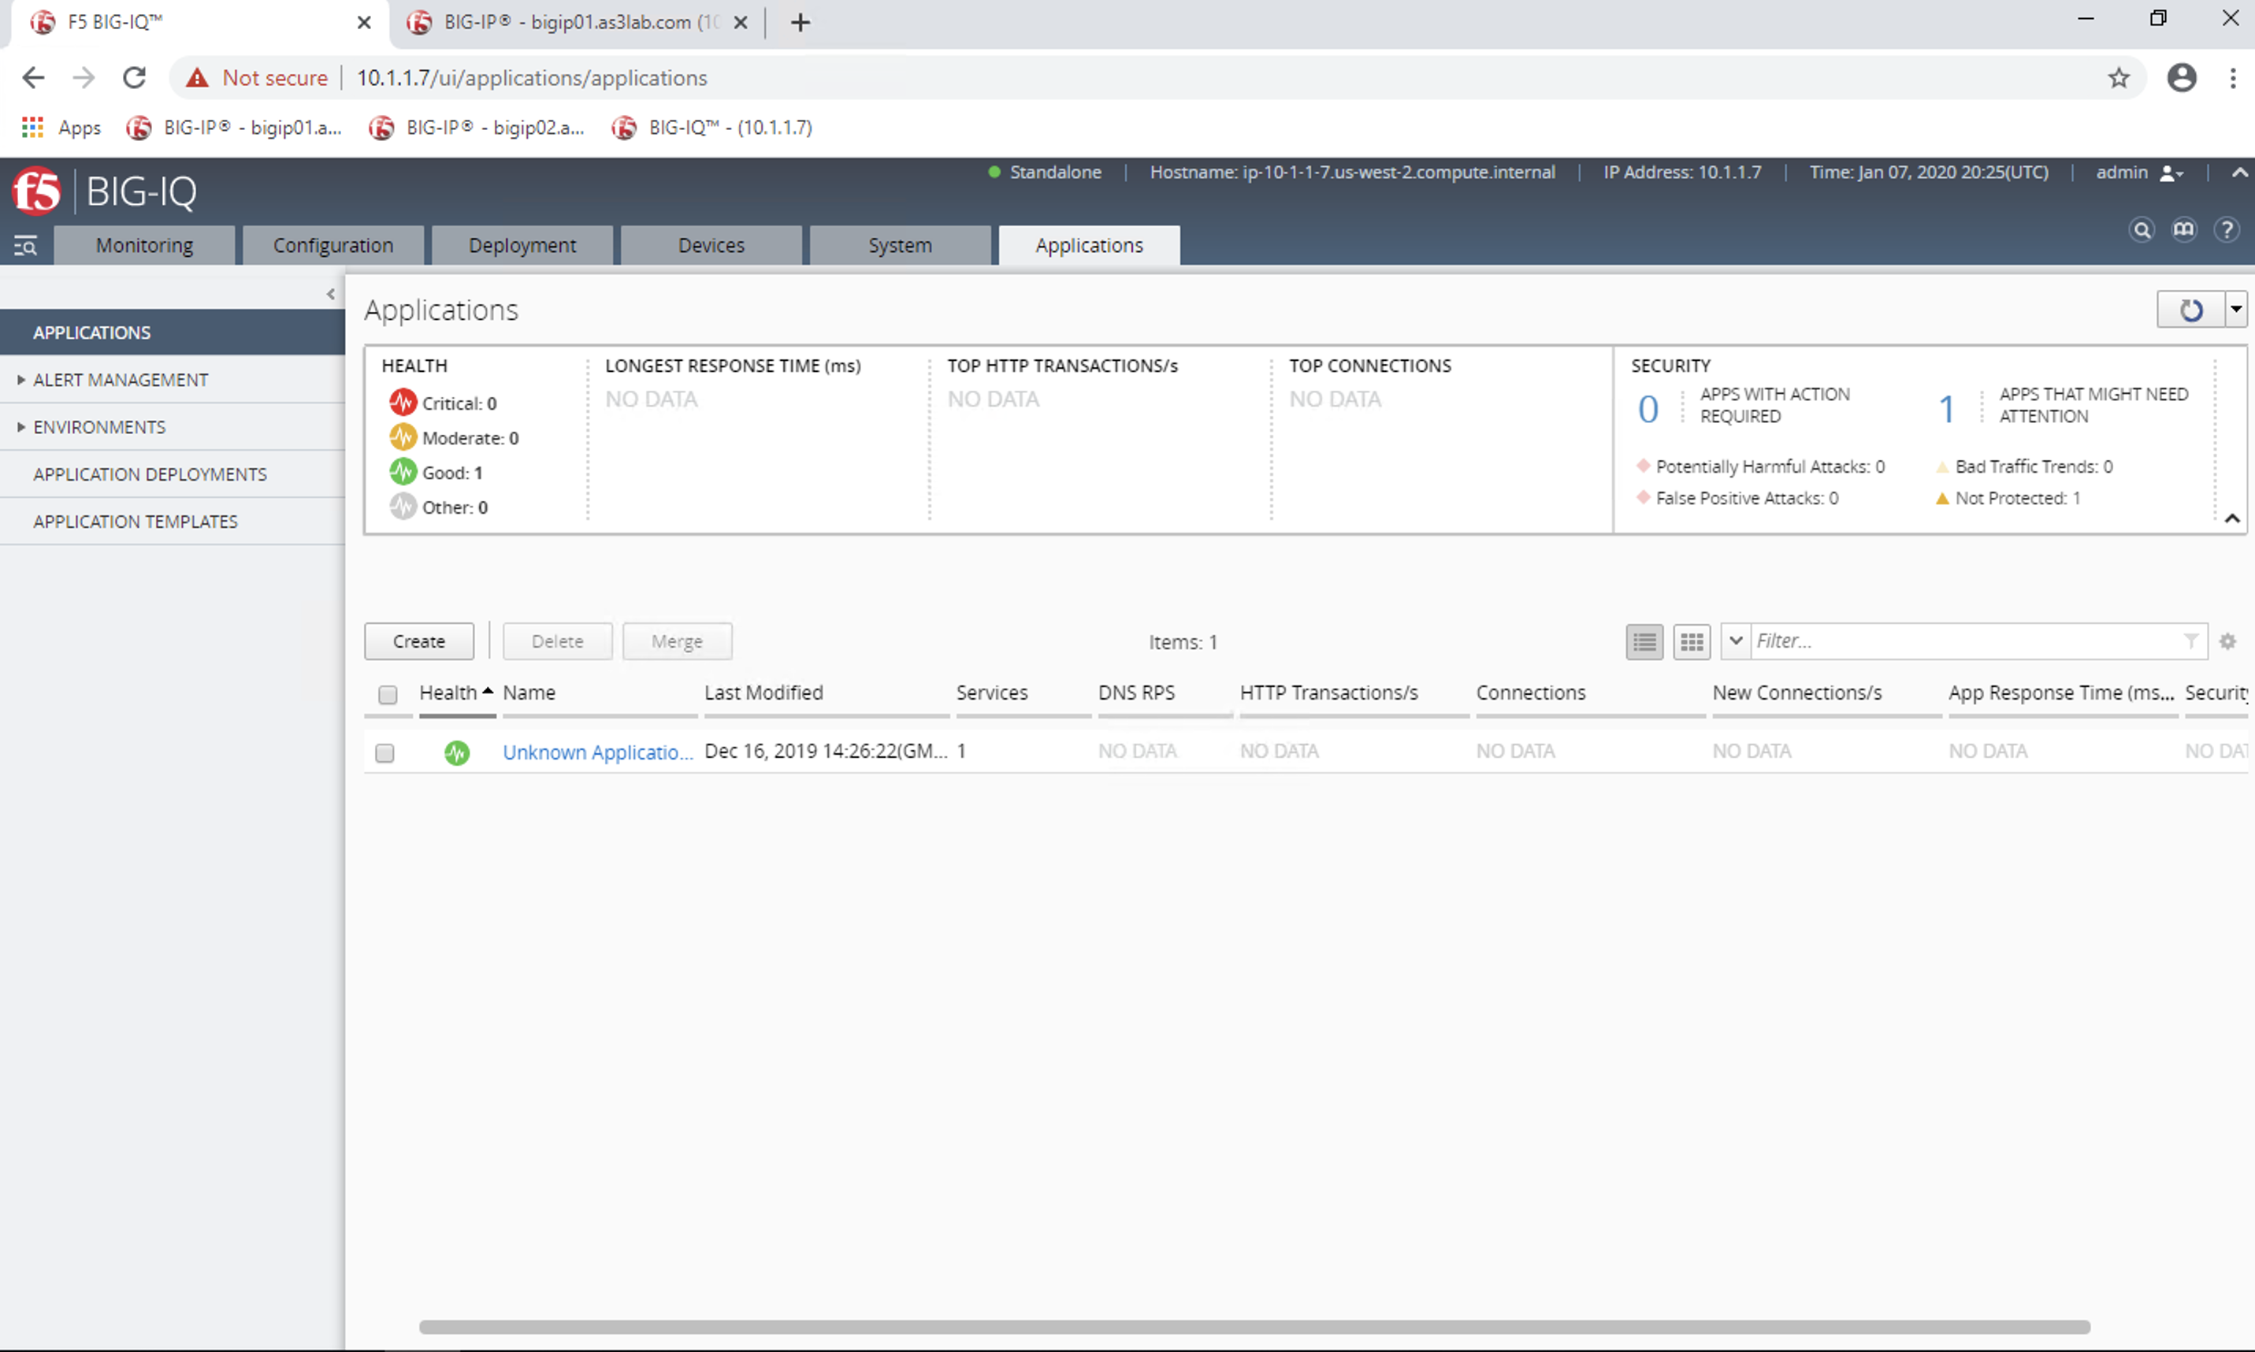The height and width of the screenshot is (1352, 2255).
Task: Click the Not secure warning icon in the address bar
Action: pos(198,78)
